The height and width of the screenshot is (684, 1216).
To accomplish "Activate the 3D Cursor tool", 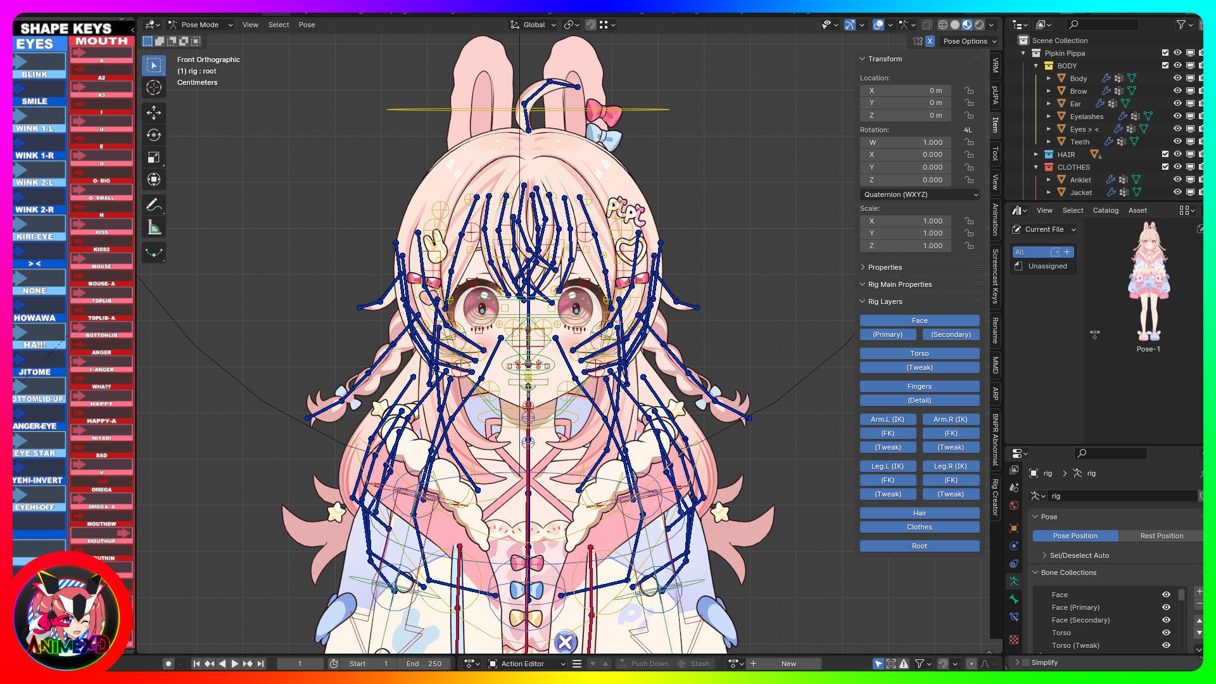I will pyautogui.click(x=154, y=87).
